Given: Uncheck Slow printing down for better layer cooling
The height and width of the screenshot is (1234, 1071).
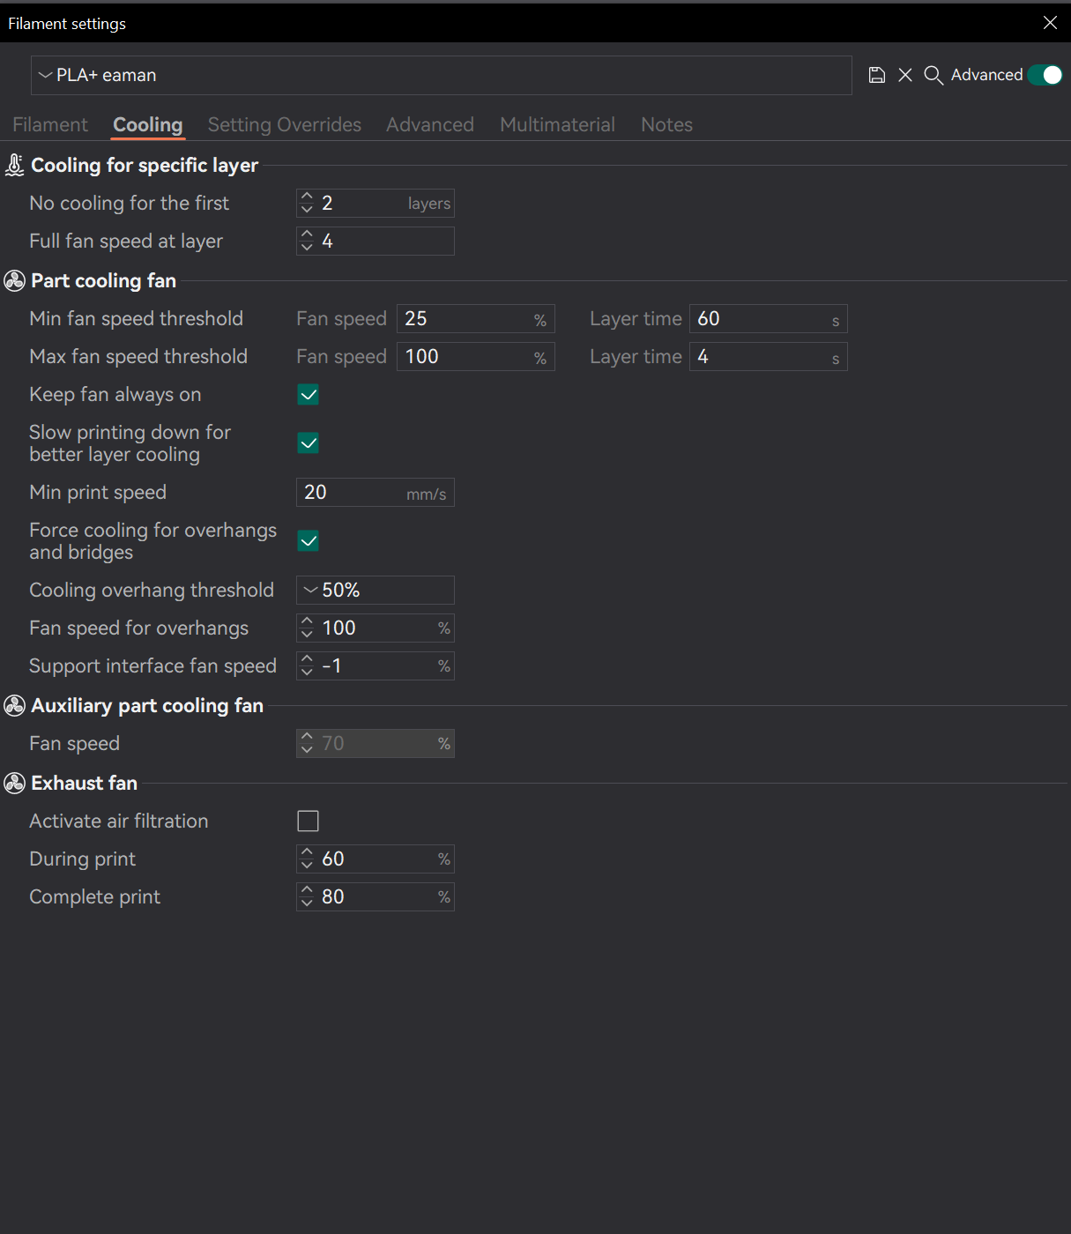Looking at the screenshot, I should (x=309, y=443).
